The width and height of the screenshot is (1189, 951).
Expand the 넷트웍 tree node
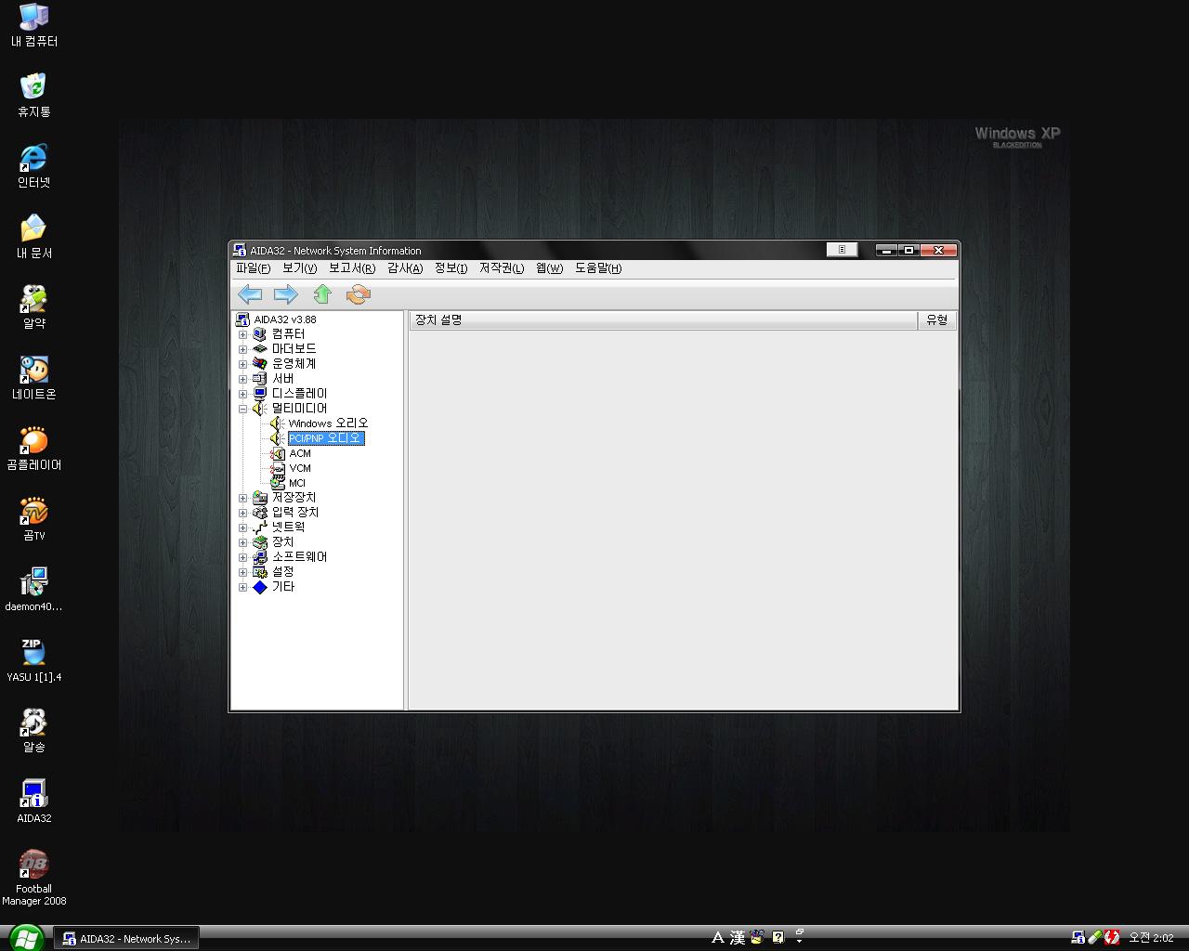[243, 528]
